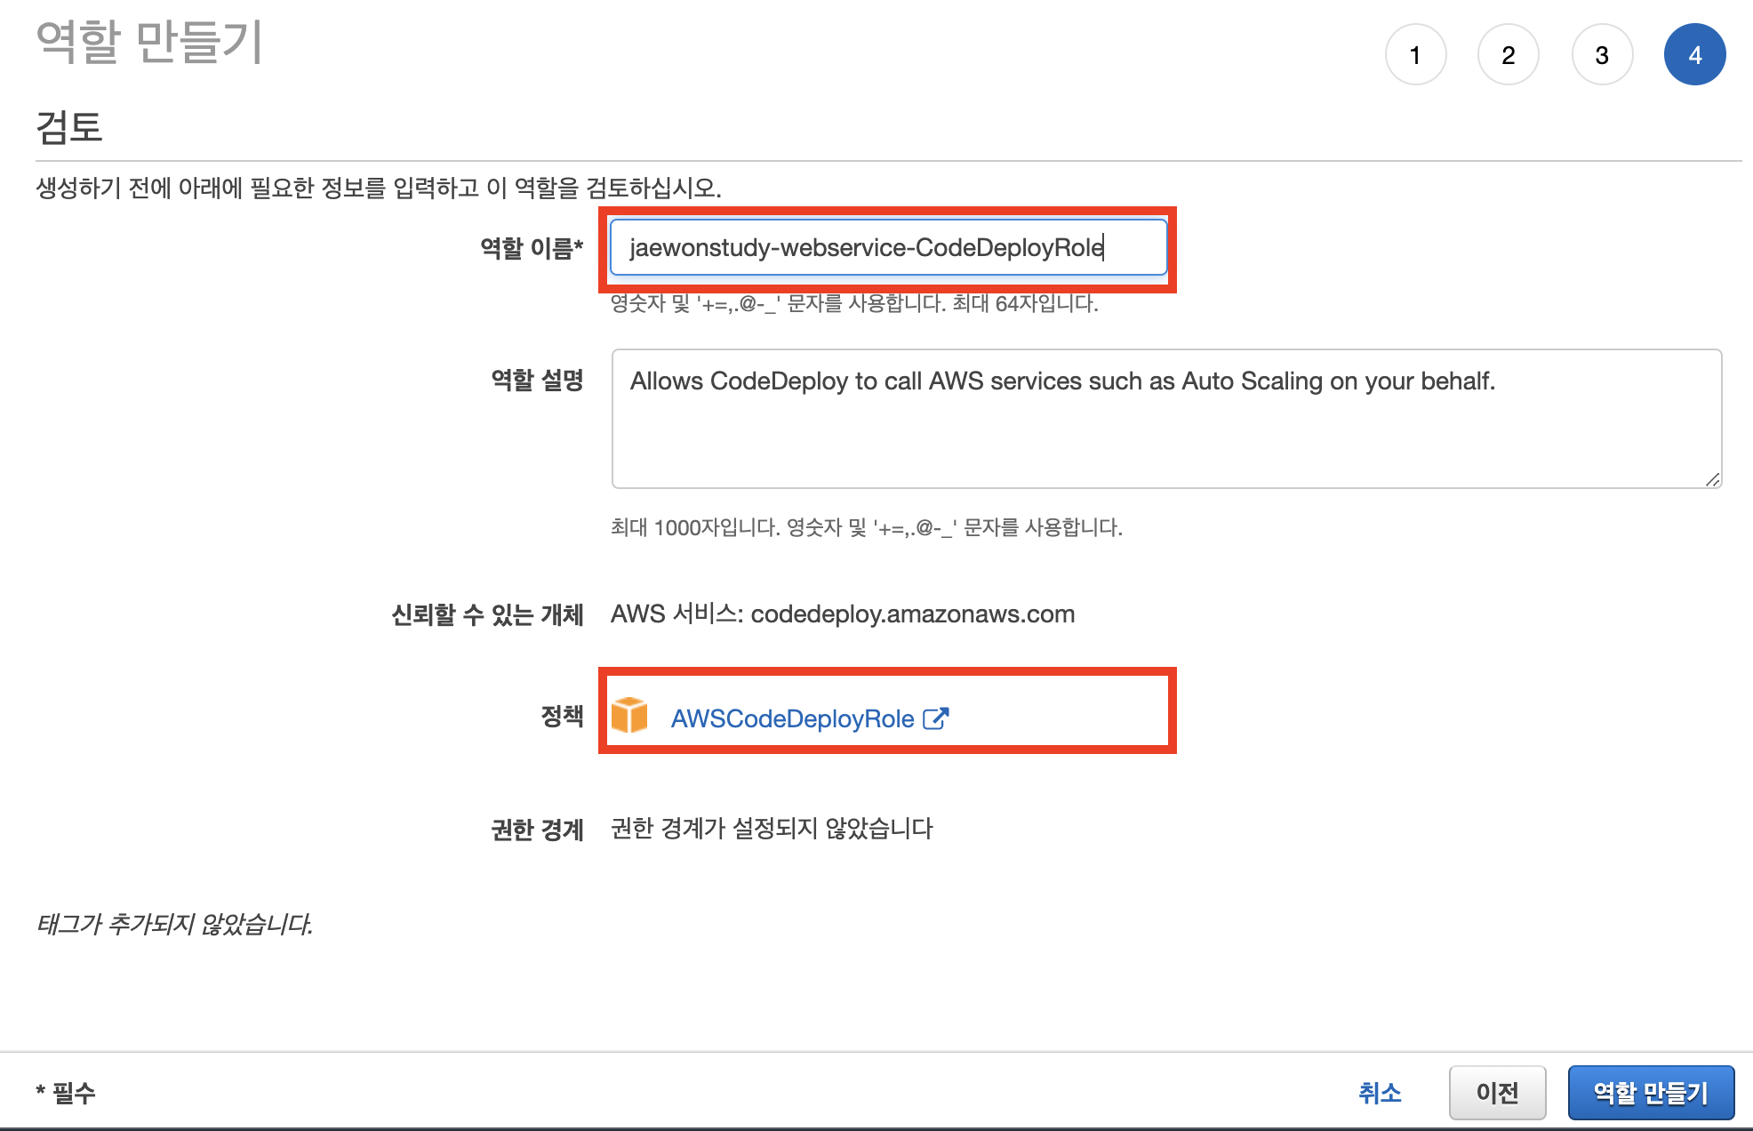The width and height of the screenshot is (1753, 1131).
Task: Focus the 역할 이름 input field
Action: (889, 247)
